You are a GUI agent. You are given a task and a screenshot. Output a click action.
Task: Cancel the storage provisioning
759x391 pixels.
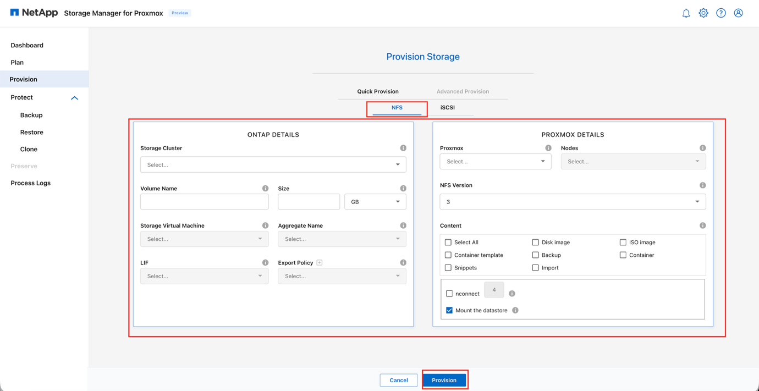[398, 379]
